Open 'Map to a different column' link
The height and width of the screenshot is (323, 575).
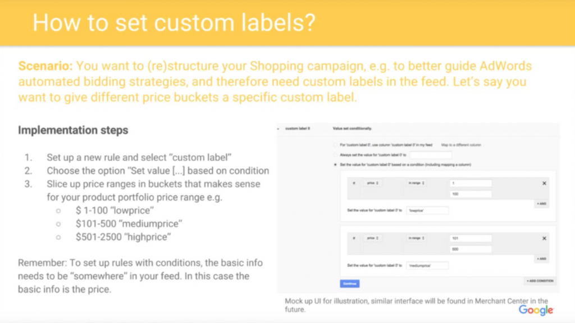461,145
